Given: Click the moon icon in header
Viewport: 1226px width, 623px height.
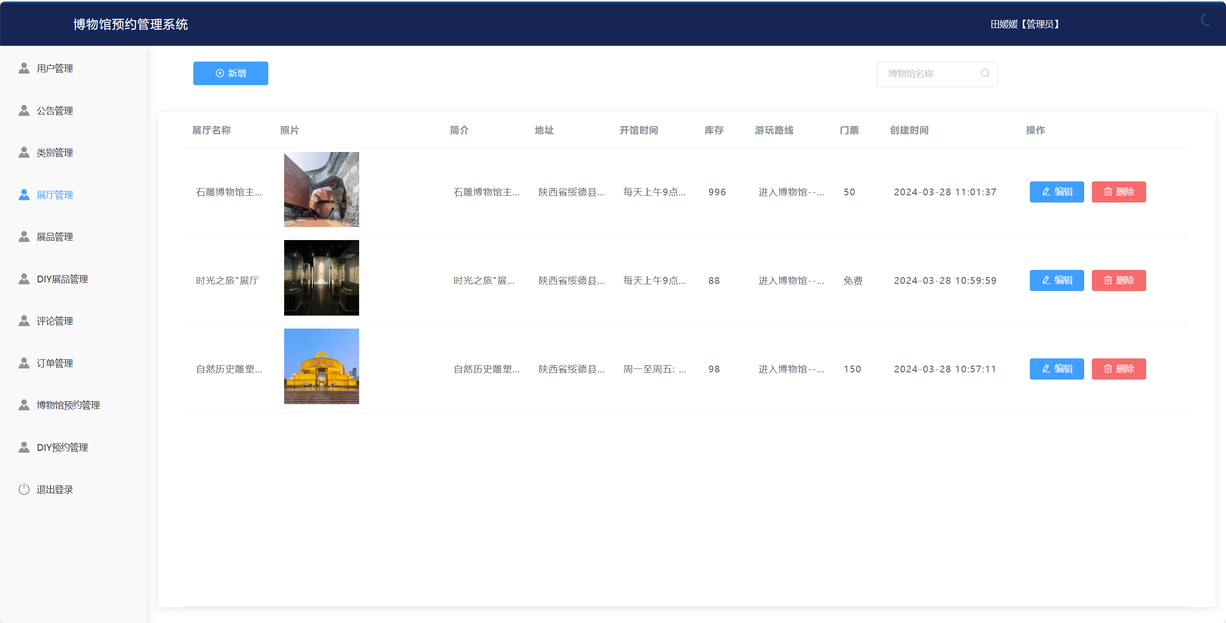Looking at the screenshot, I should tap(1206, 20).
